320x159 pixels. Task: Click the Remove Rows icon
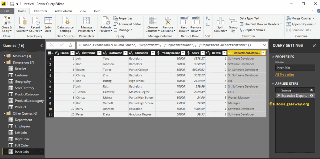pyautogui.click(x=196, y=21)
